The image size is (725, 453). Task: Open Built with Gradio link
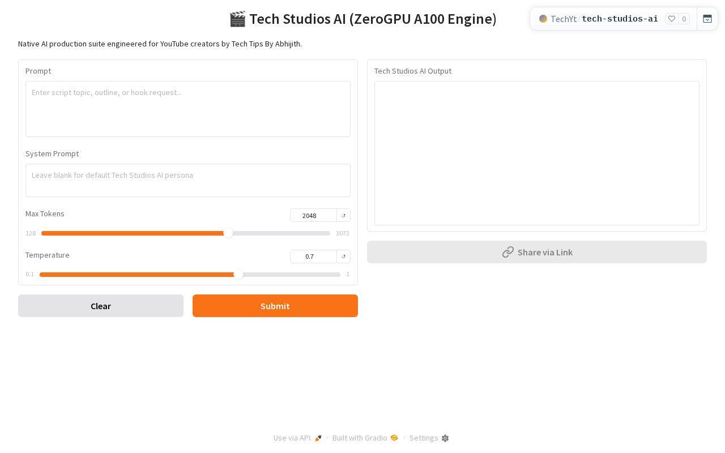click(365, 438)
